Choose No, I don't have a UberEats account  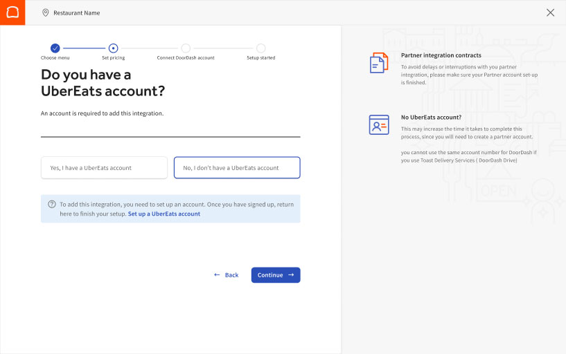point(237,168)
